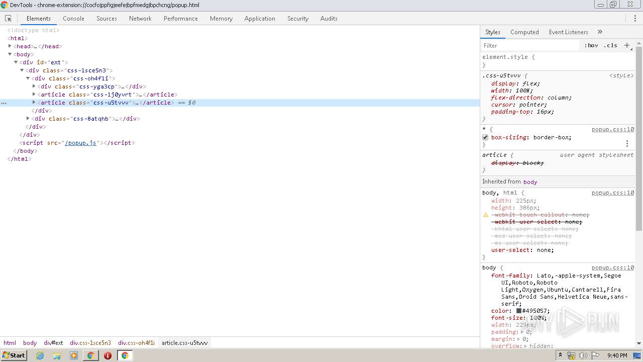Open the network tray icon
Screen dimensions: 643x362
(571, 355)
